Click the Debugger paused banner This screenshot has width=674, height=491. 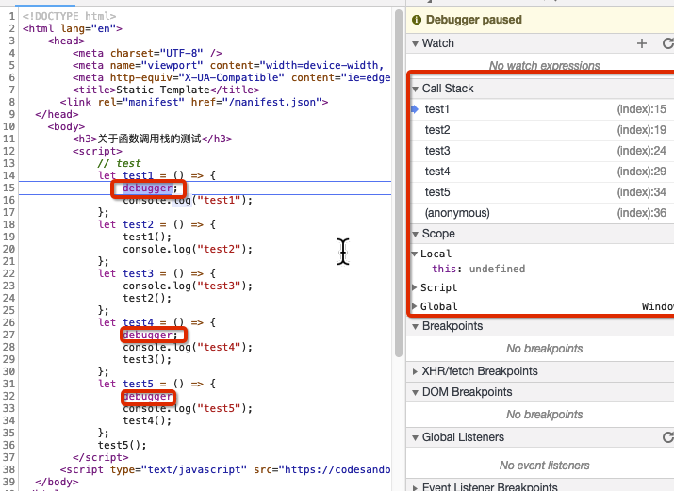click(x=540, y=20)
